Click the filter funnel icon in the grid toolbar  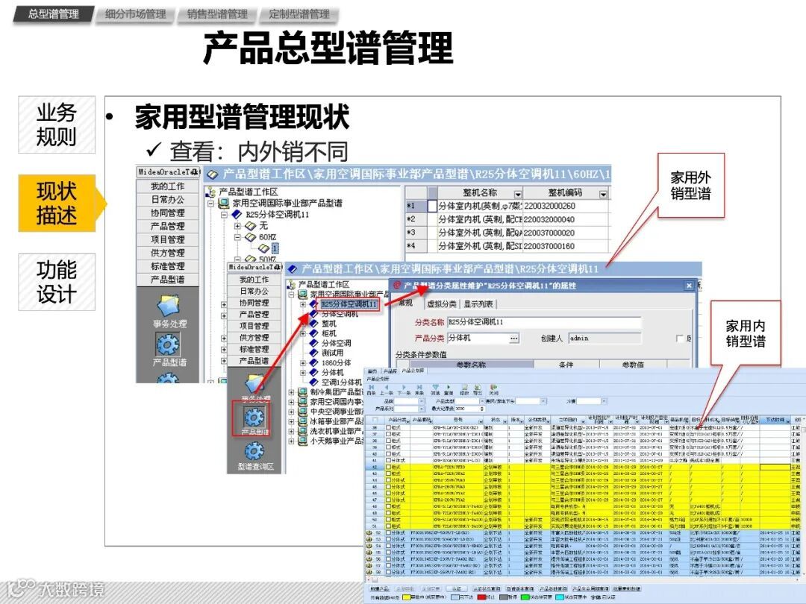(x=435, y=387)
